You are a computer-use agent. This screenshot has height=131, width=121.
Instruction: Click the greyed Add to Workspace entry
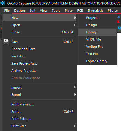[40, 78]
